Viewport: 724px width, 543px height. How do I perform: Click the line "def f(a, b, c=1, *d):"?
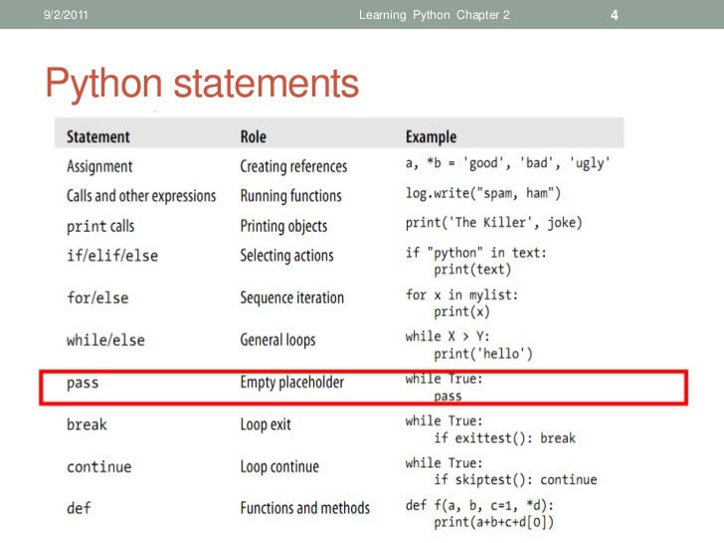coord(479,505)
